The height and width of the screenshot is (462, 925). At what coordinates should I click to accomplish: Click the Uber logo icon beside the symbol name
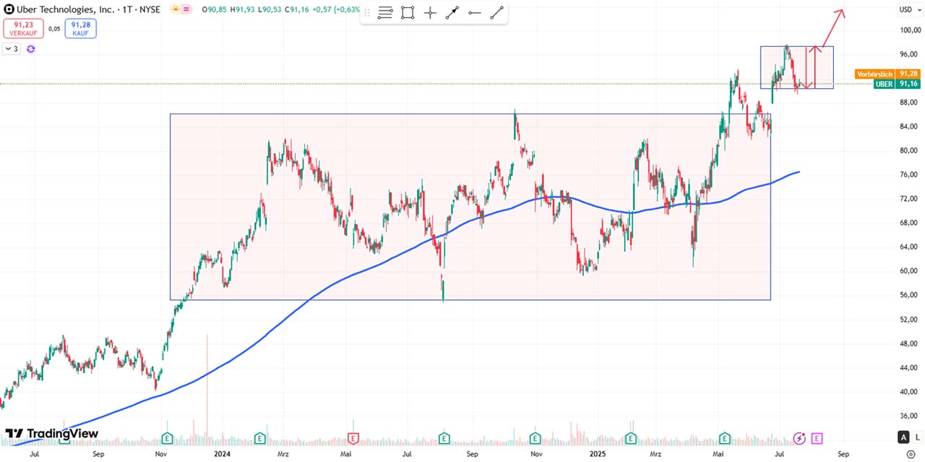pyautogui.click(x=9, y=9)
